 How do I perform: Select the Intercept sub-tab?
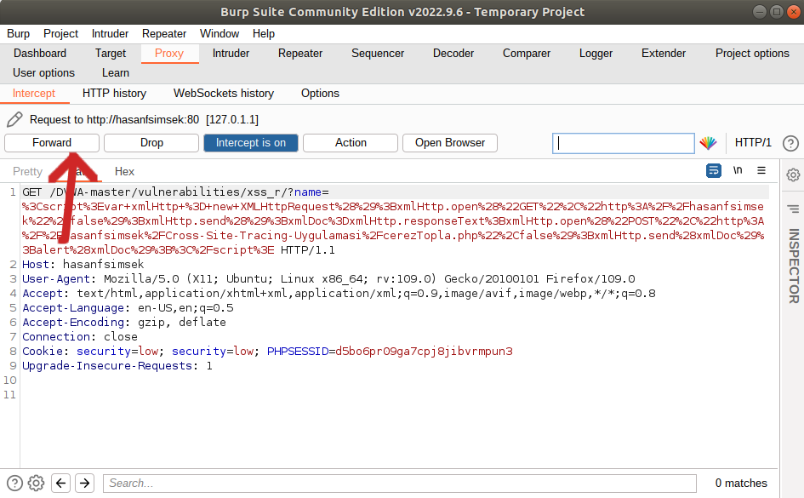click(34, 94)
